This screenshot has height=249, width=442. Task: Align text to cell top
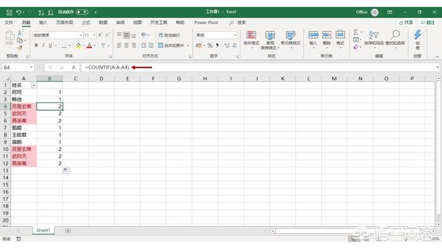119,35
